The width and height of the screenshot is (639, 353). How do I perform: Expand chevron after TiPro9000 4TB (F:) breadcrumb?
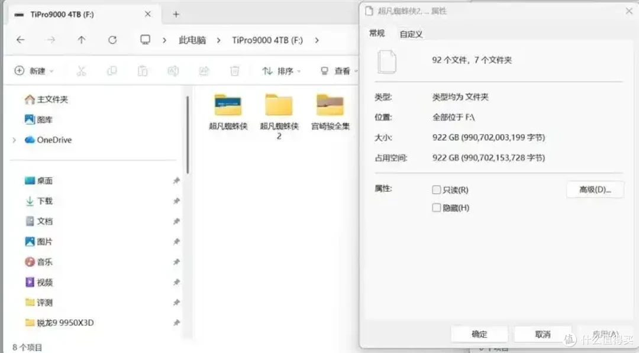[x=317, y=40]
